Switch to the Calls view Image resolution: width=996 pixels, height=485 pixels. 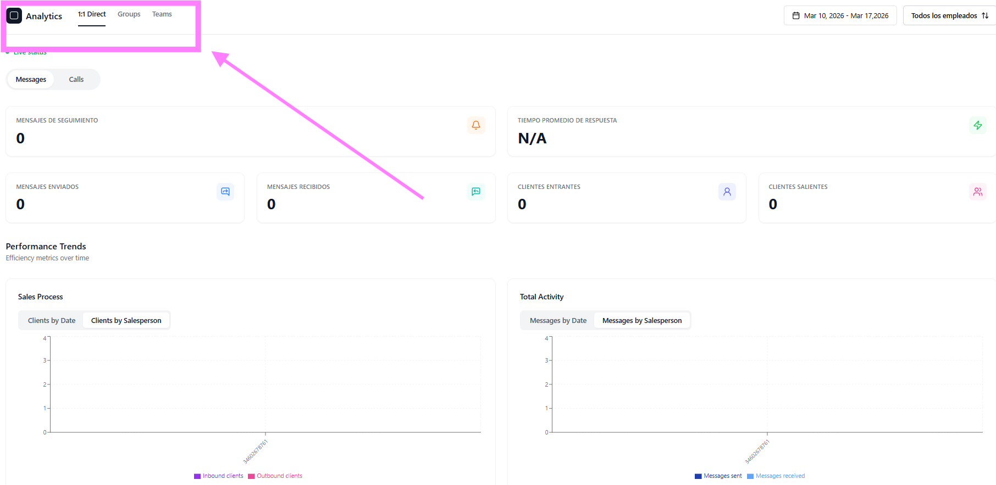(76, 80)
